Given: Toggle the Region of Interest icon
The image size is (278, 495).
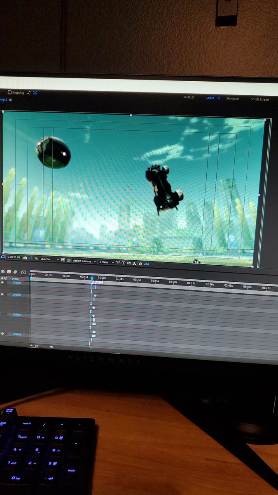Looking at the screenshot, I should coord(63,260).
